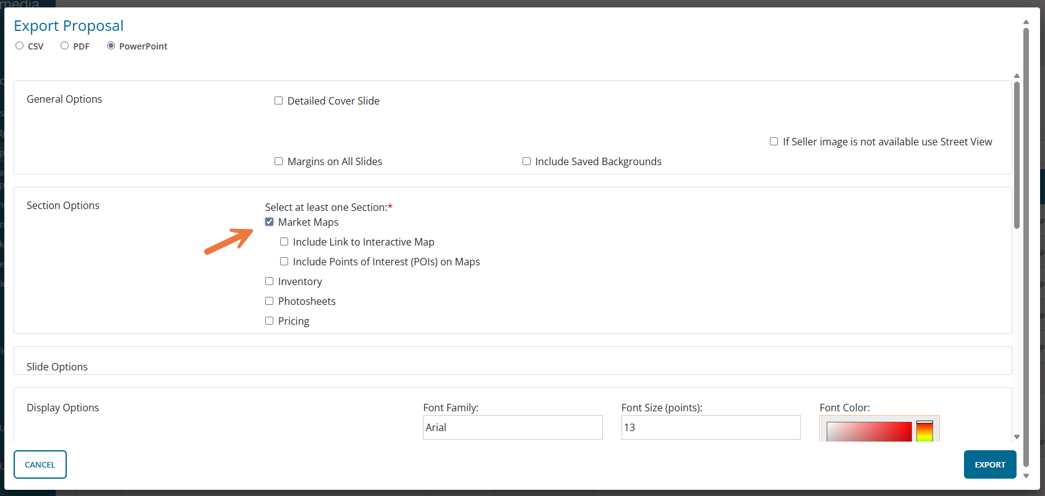Uncheck the Market Maps section

click(270, 222)
